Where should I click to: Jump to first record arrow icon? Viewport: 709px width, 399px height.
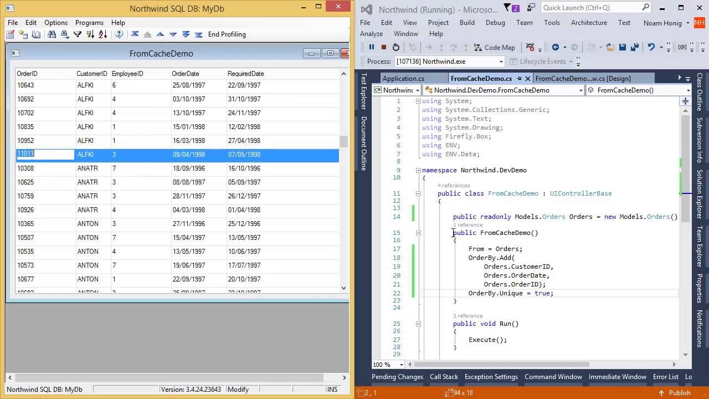coord(135,34)
